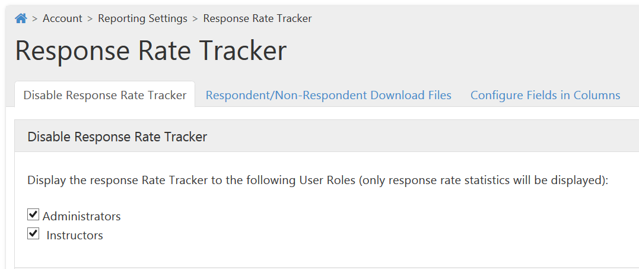This screenshot has height=269, width=639.
Task: Click the chevron before Response Rate Tracker breadcrumb
Action: (196, 19)
